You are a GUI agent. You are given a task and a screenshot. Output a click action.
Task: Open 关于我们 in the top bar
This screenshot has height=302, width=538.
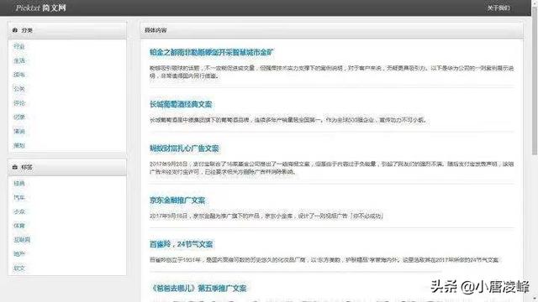498,8
